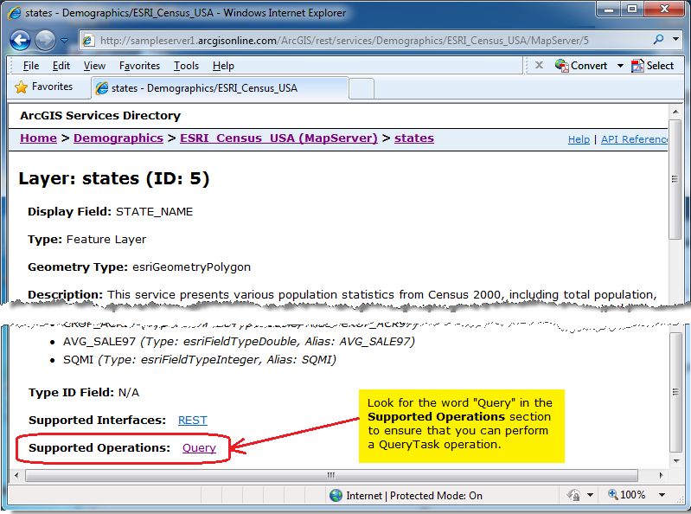Click the esriGeometryPolygon geometry type text
Viewport: 691px width, 514px height.
click(191, 267)
